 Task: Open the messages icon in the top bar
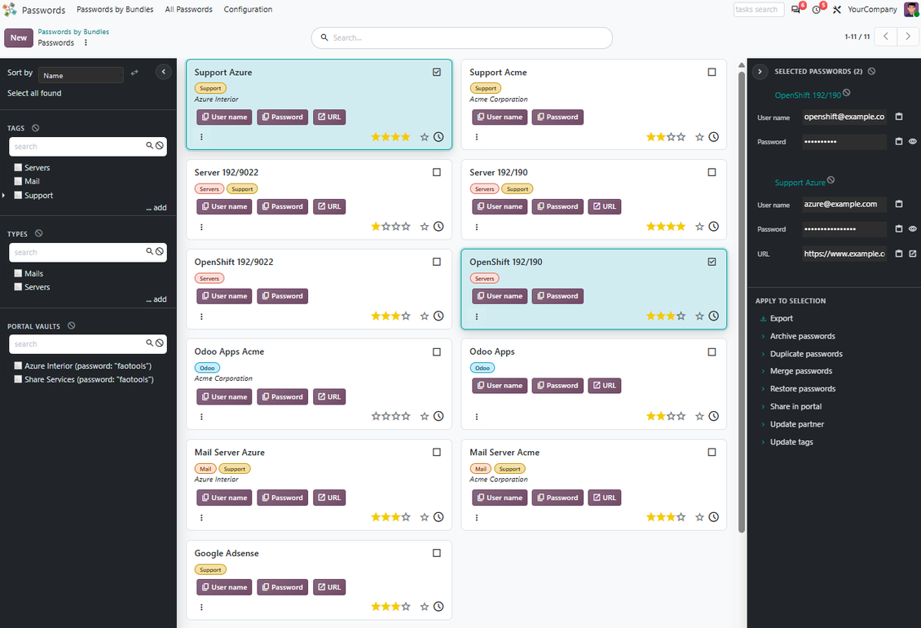[795, 10]
